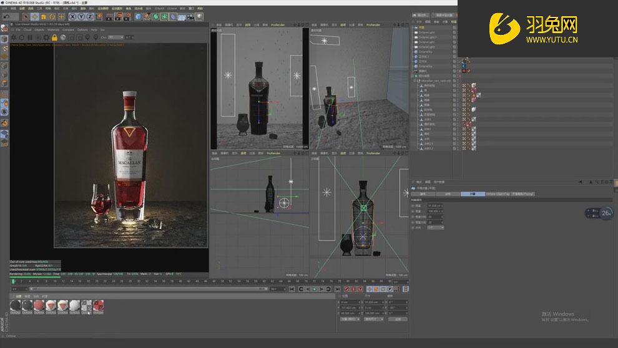Open the Octane LightTag attributes tab
Image resolution: width=618 pixels, height=348 pixels.
click(x=498, y=194)
